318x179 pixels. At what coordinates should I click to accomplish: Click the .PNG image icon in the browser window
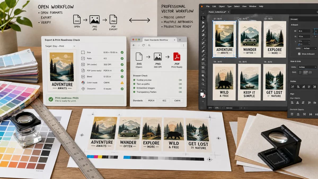pyautogui.click(x=158, y=57)
